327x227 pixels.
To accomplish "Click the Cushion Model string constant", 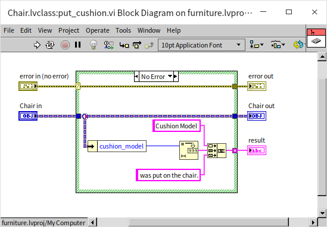I will point(176,125).
